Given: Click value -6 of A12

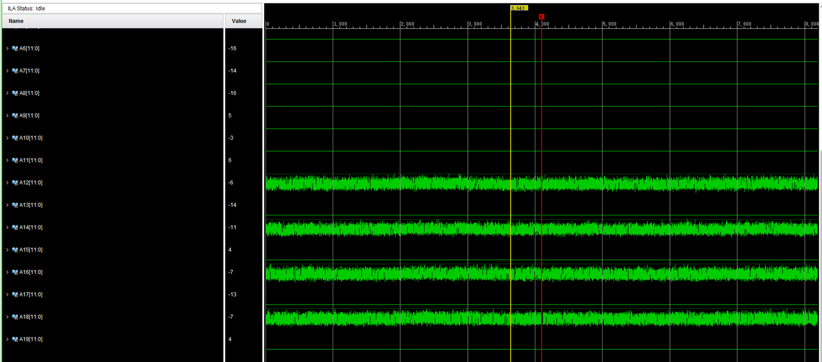Looking at the screenshot, I should pos(231,183).
